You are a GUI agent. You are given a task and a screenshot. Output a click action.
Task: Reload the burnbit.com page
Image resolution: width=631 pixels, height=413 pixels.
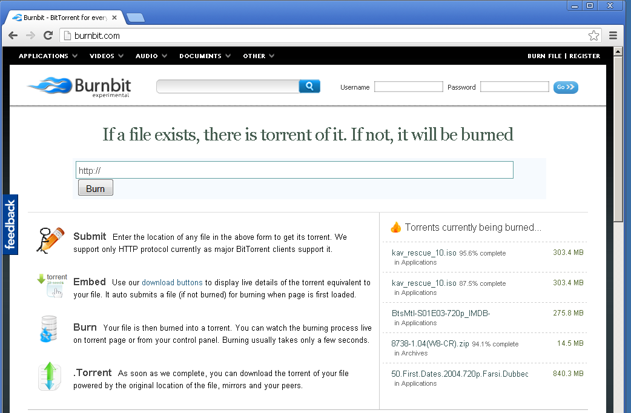pos(48,35)
